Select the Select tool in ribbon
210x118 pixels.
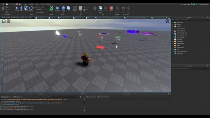(17, 9)
